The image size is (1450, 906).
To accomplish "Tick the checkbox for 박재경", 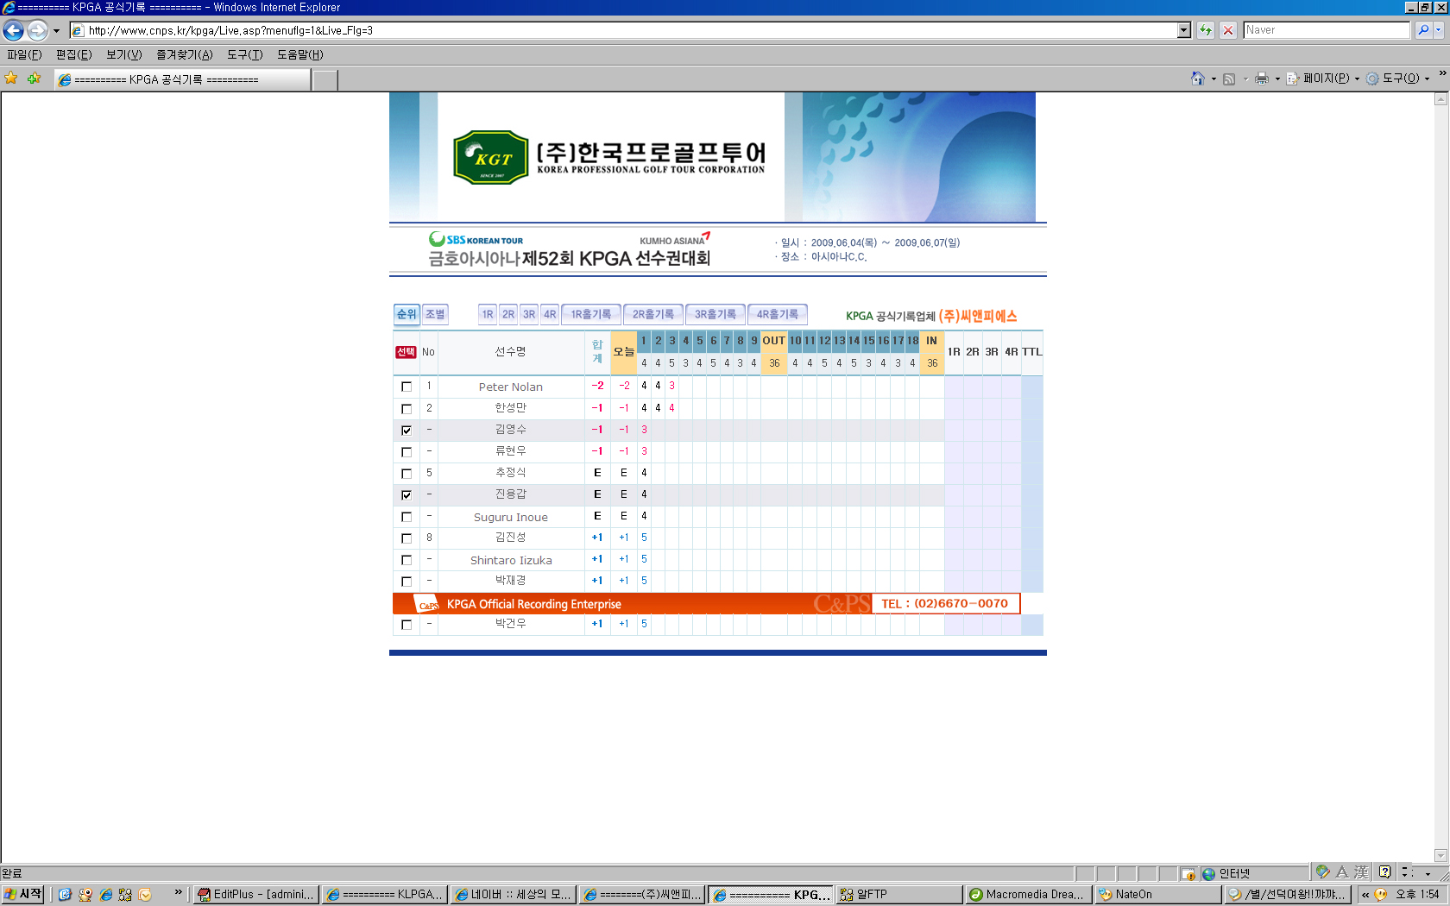I will [x=407, y=581].
